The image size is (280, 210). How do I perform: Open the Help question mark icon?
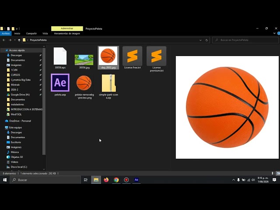(279, 33)
